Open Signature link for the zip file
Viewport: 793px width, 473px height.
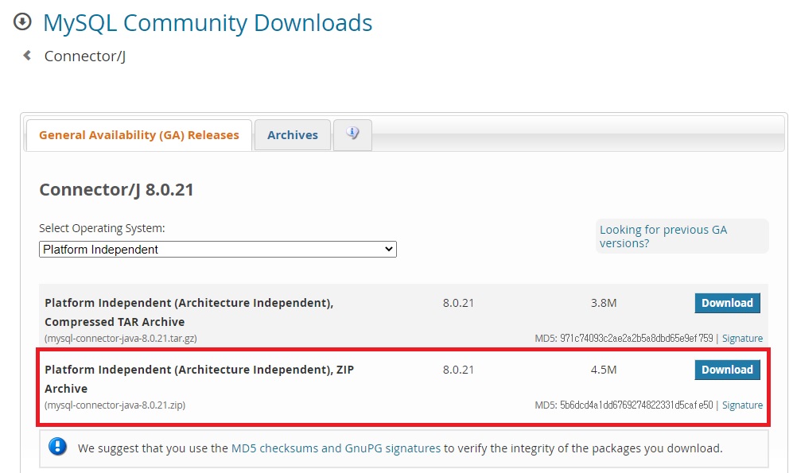742,405
